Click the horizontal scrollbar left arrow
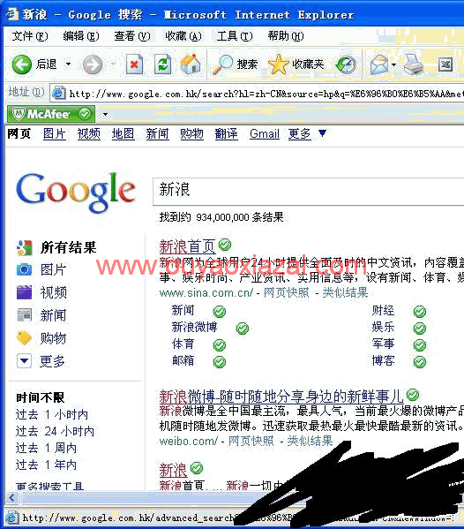Viewport: 464px width, 529px height. (x=12, y=497)
